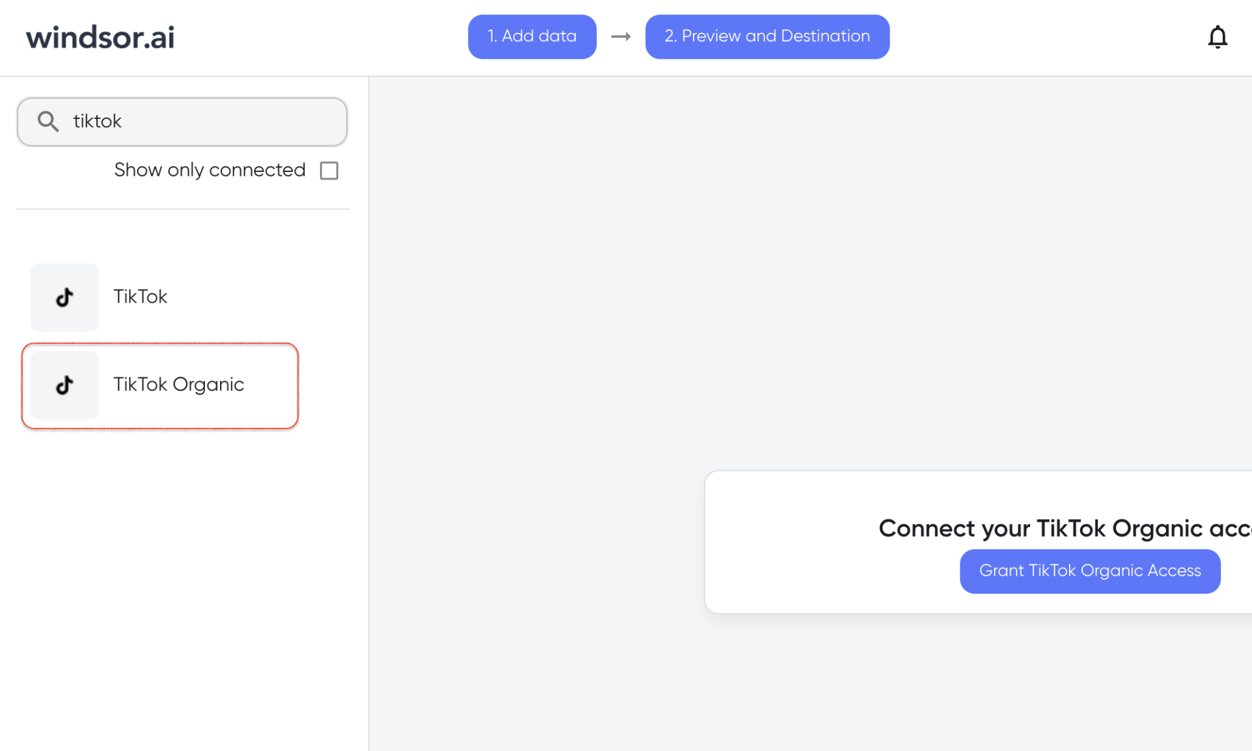Grant TikTok Organic Access
This screenshot has height=751, width=1252.
(1090, 571)
